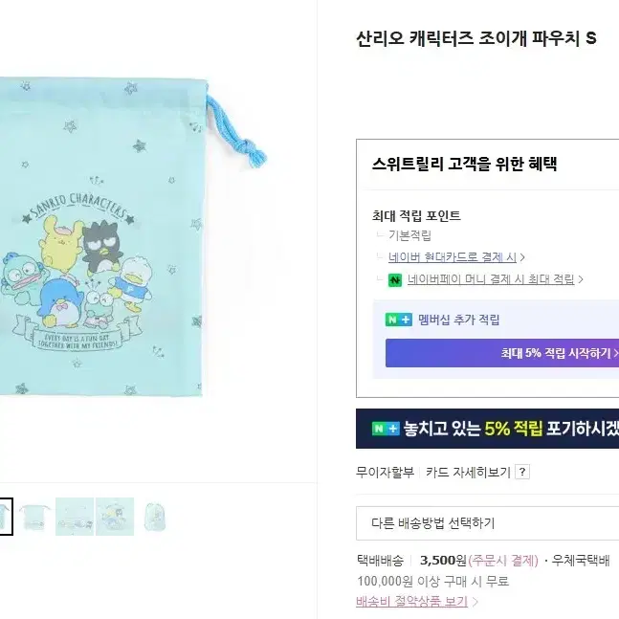Open 네이버페이 머니 결제 시 최대 적립 link
Image resolution: width=619 pixels, height=619 pixels.
(x=491, y=279)
